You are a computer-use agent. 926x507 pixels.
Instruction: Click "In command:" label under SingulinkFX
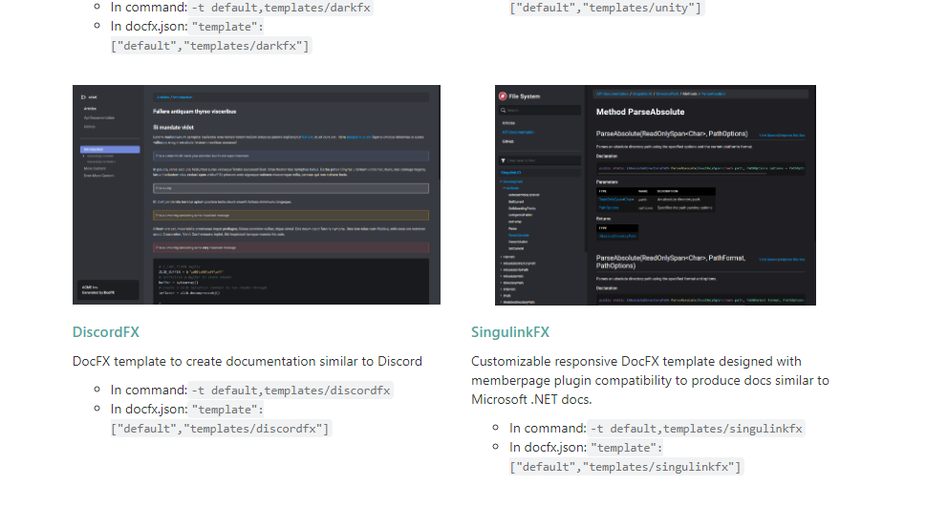pyautogui.click(x=548, y=429)
